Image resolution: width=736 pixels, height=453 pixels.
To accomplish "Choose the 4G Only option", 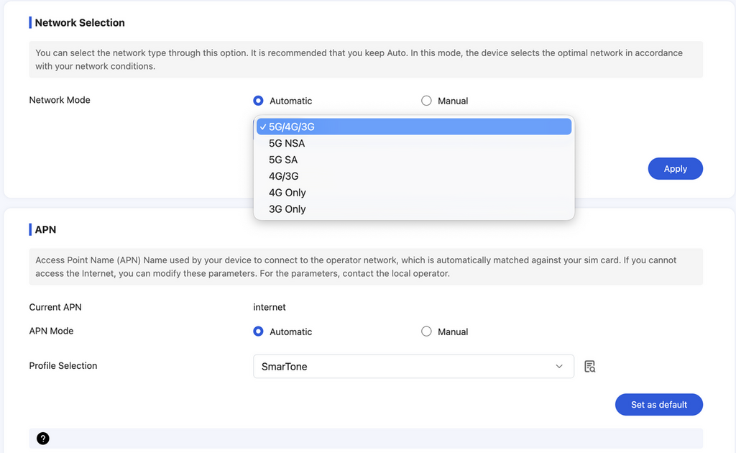I will pyautogui.click(x=287, y=193).
